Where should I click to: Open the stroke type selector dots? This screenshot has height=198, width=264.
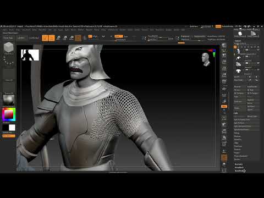[9, 61]
